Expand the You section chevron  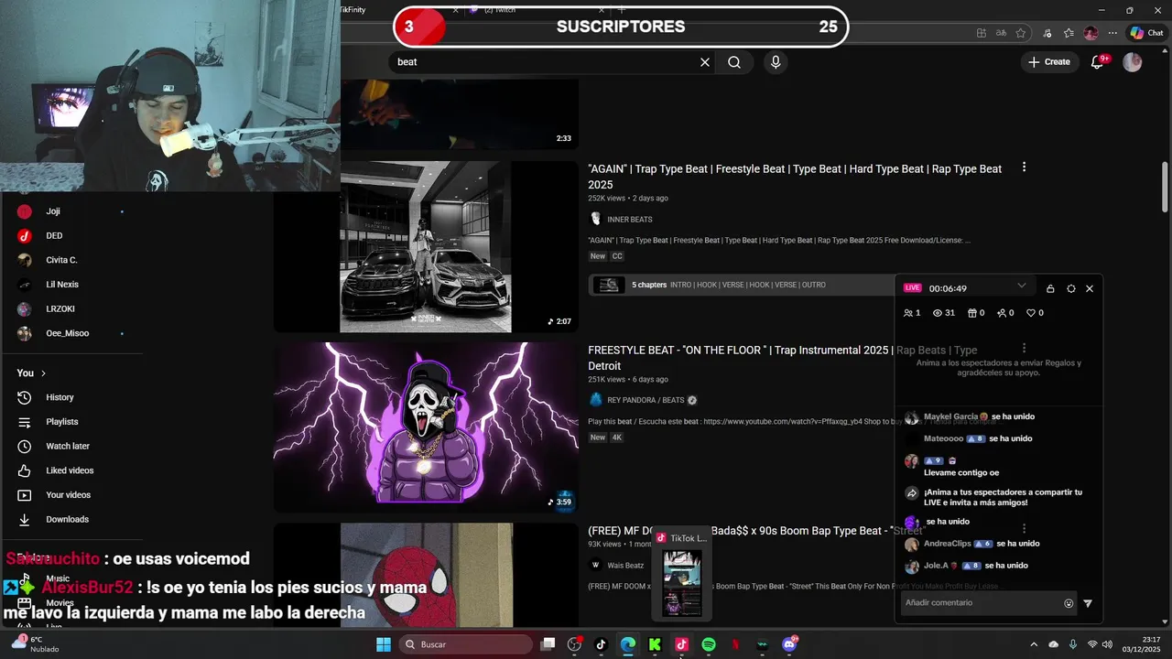43,373
